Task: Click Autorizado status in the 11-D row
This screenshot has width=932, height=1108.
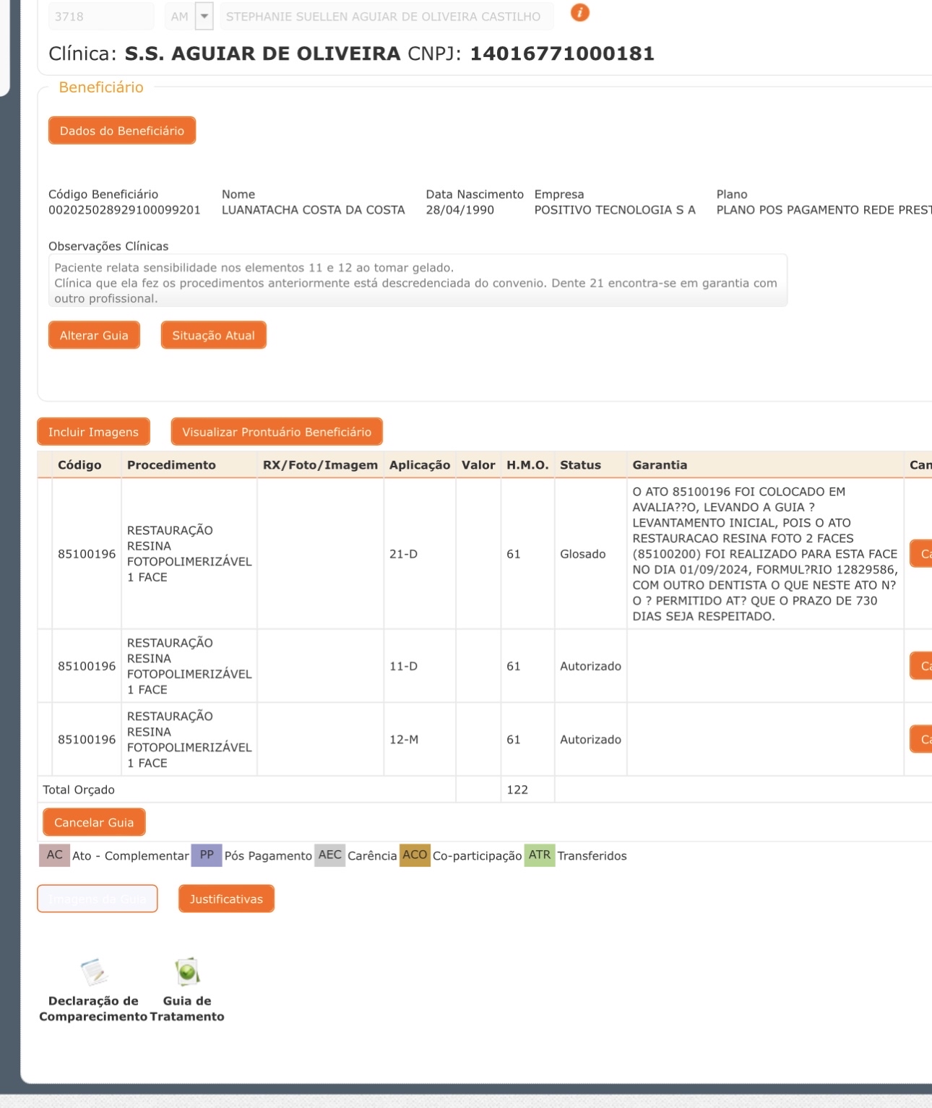Action: coord(590,666)
